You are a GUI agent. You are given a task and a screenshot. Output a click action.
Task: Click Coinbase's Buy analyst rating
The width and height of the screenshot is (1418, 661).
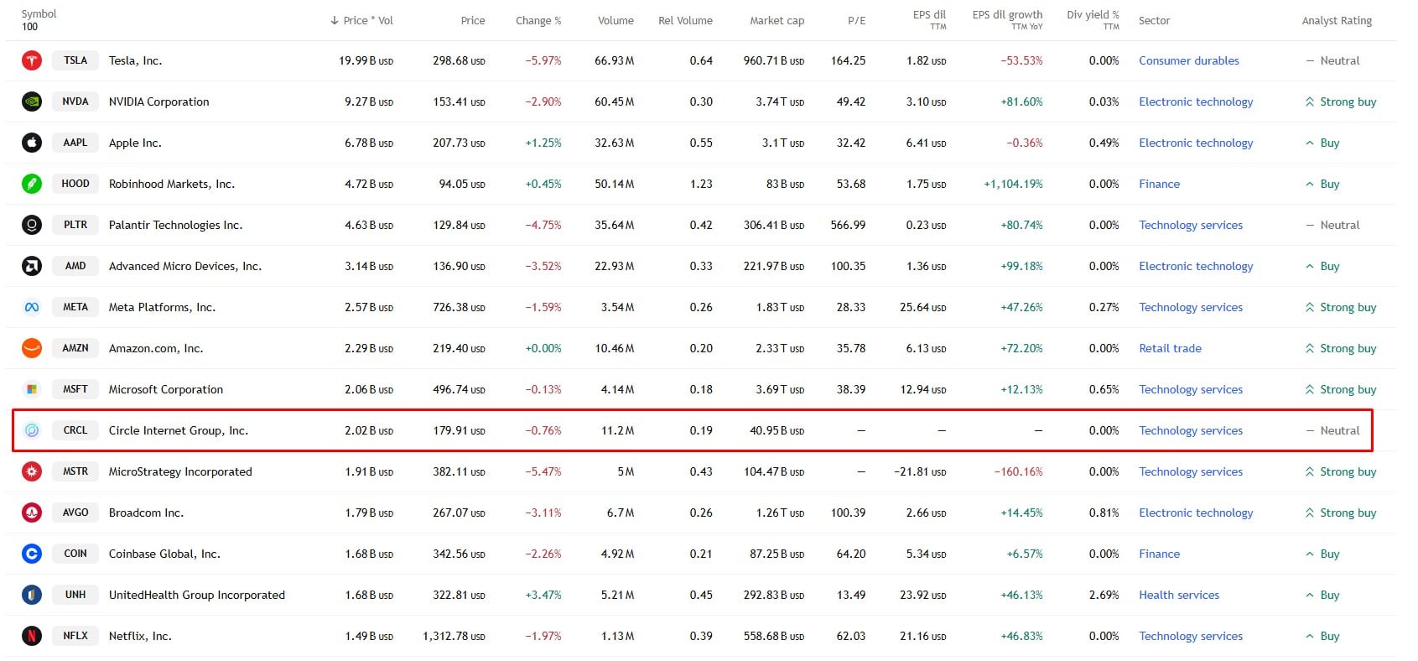1322,554
